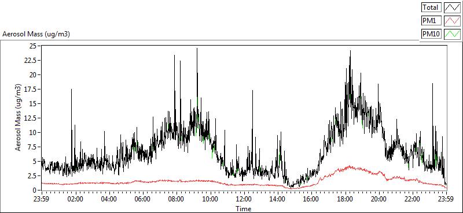Click the PM10 plot legend label
463x213 pixels.
tap(431, 34)
